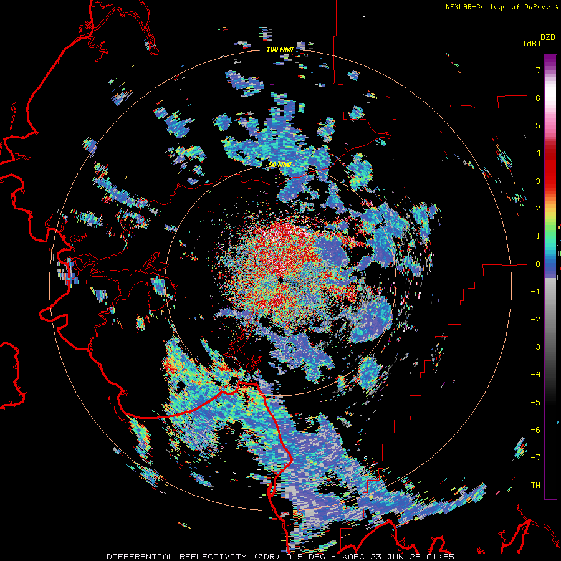561x561 pixels.
Task: Click the 6 value on the color scale
Action: tap(538, 98)
